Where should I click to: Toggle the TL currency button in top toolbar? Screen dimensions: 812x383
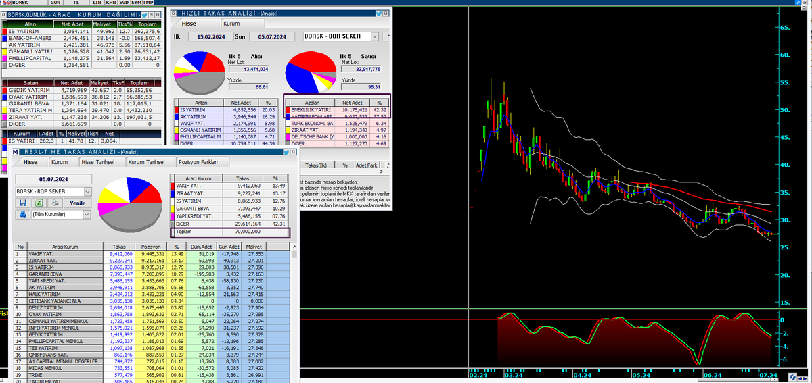(x=77, y=3)
